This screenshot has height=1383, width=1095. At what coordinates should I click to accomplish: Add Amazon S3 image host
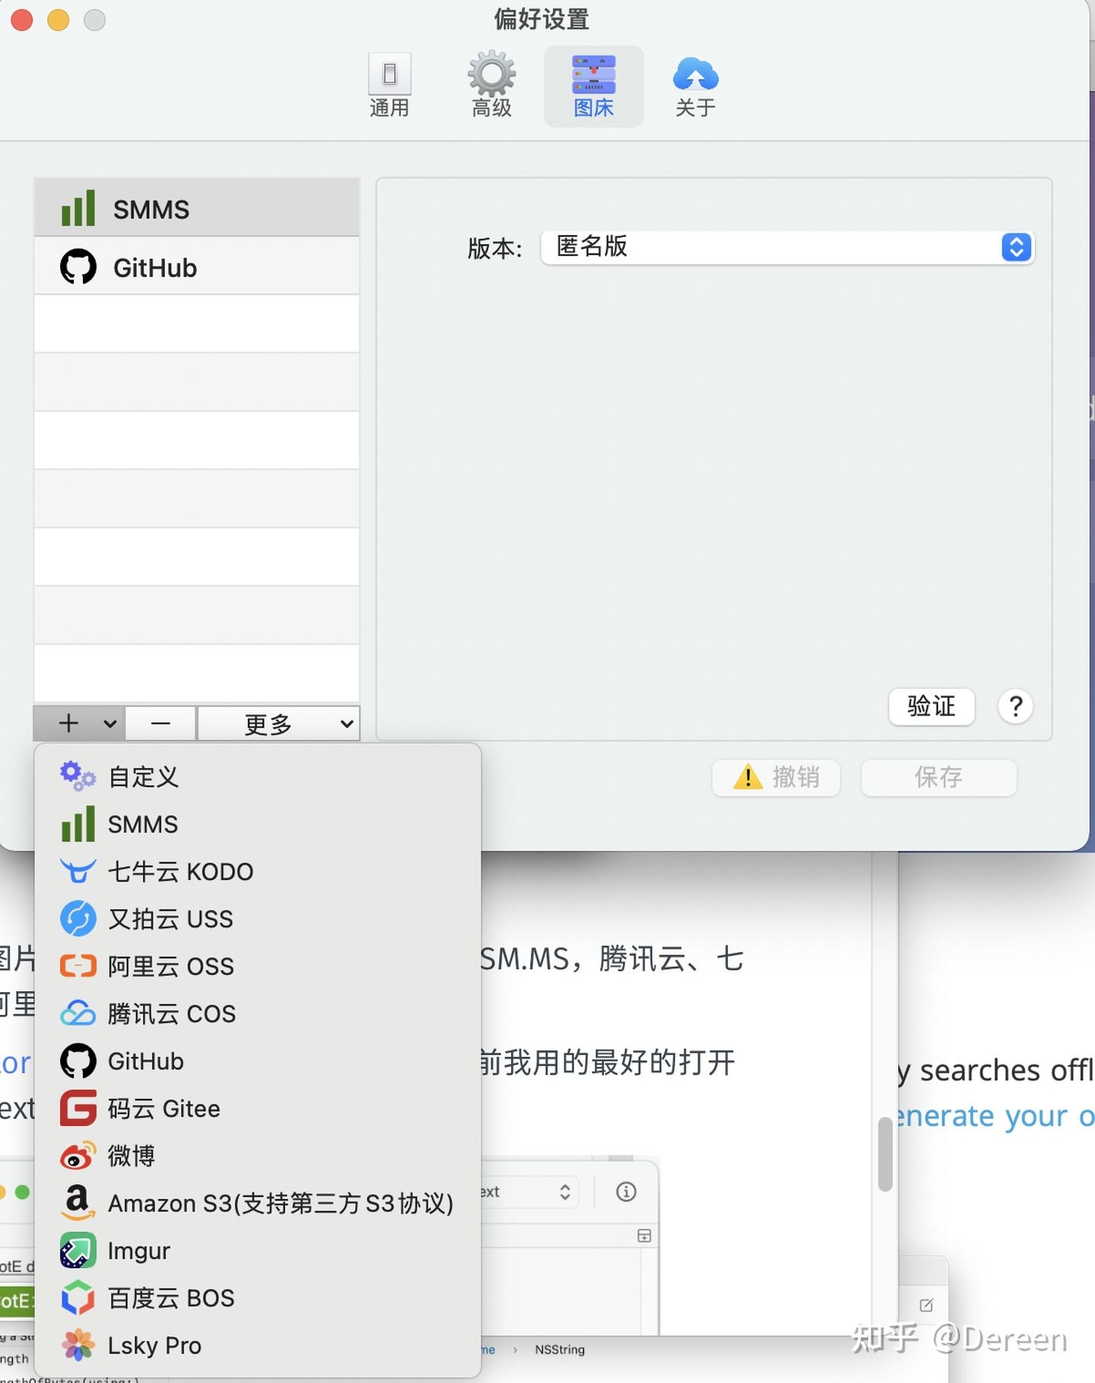(x=258, y=1203)
